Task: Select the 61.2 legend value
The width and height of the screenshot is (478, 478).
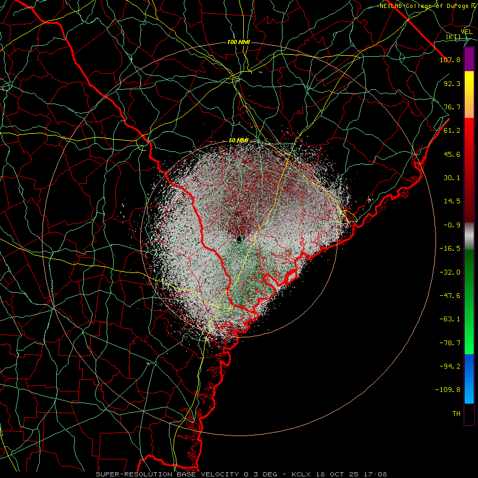Action: click(x=452, y=131)
